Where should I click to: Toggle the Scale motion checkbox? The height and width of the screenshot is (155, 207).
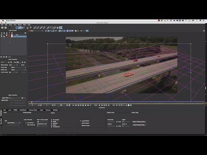coord(52,121)
